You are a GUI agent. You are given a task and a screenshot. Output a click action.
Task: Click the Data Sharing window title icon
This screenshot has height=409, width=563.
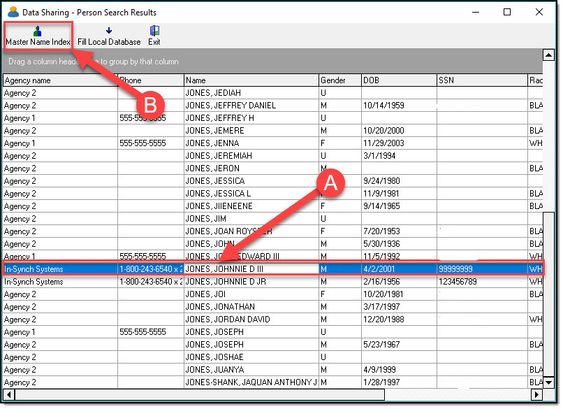(x=13, y=12)
